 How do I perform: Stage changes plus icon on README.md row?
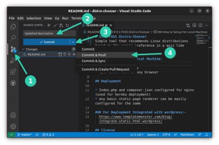[69, 54]
